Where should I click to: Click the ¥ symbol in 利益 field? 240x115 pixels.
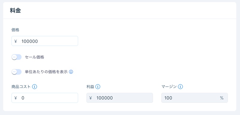pyautogui.click(x=91, y=98)
